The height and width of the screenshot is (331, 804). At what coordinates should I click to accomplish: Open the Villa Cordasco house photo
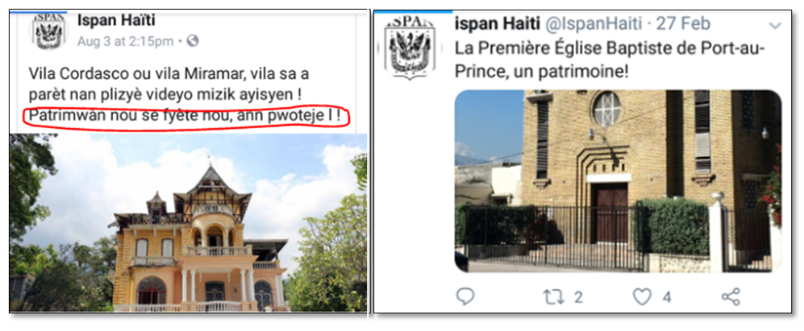point(188,222)
